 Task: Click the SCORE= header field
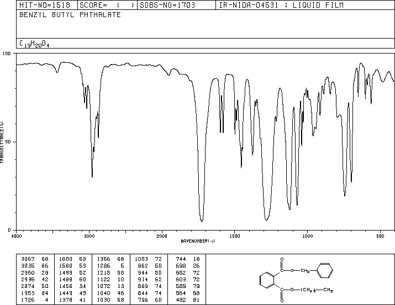click(x=107, y=5)
